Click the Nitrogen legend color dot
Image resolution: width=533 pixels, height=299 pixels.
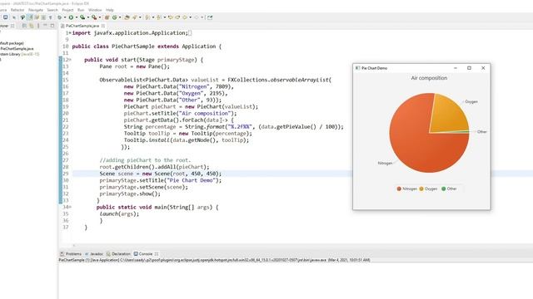point(399,189)
